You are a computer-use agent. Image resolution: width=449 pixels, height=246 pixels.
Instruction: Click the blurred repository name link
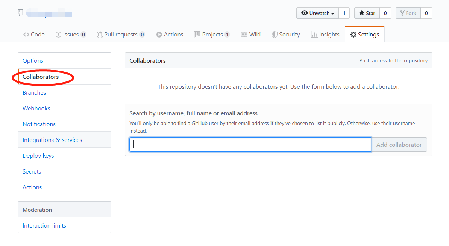[49, 13]
